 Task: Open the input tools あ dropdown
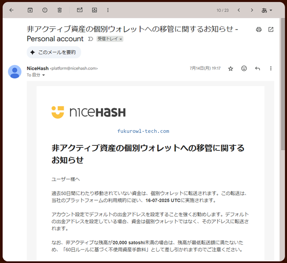tap(267, 10)
